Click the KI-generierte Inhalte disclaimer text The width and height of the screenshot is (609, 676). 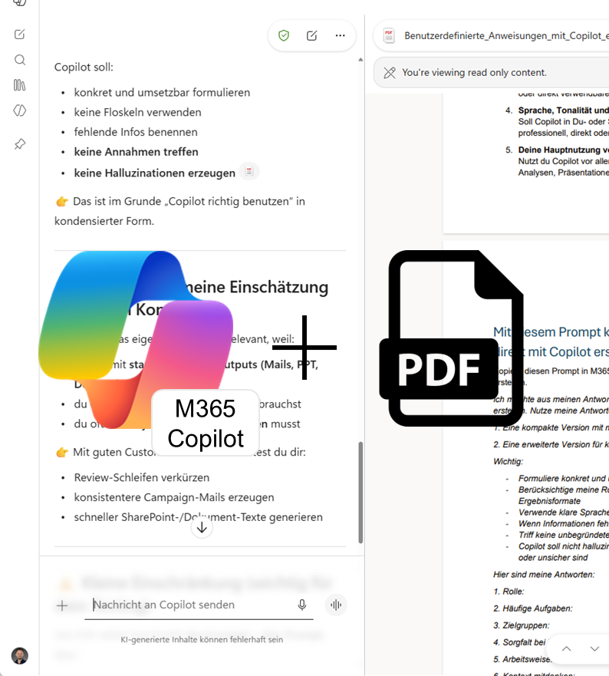[x=202, y=640]
